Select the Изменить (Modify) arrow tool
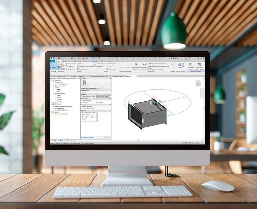Viewport: 257px width, 209px height. pyautogui.click(x=53, y=65)
